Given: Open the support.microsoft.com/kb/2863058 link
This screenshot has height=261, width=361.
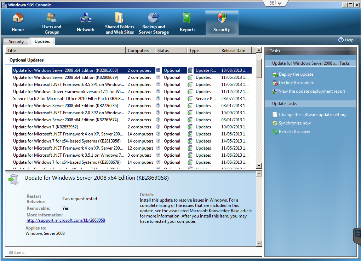Looking at the screenshot, I should (x=66, y=220).
